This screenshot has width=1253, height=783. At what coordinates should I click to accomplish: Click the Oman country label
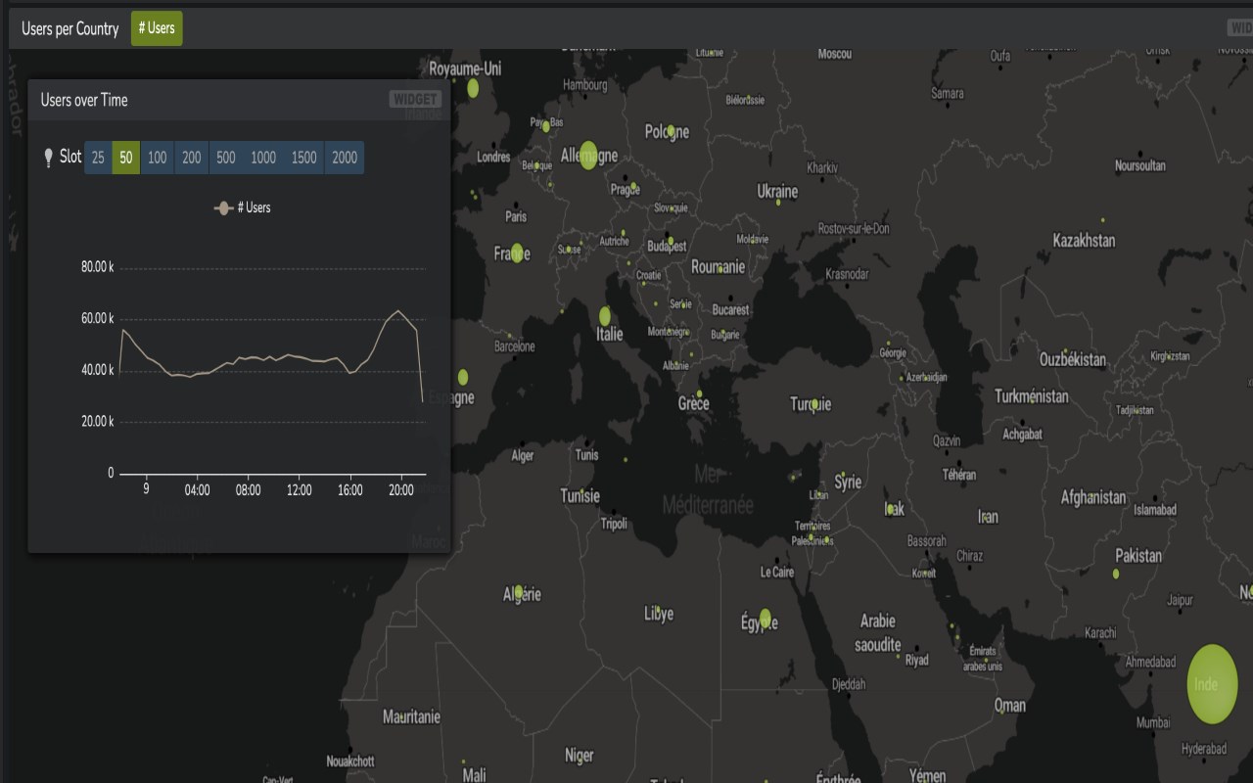coord(1010,705)
